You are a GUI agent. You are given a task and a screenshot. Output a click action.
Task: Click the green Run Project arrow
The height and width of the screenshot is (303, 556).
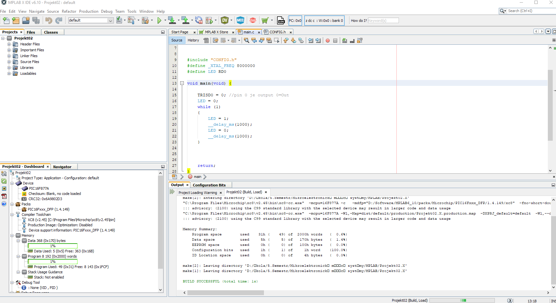(x=159, y=21)
